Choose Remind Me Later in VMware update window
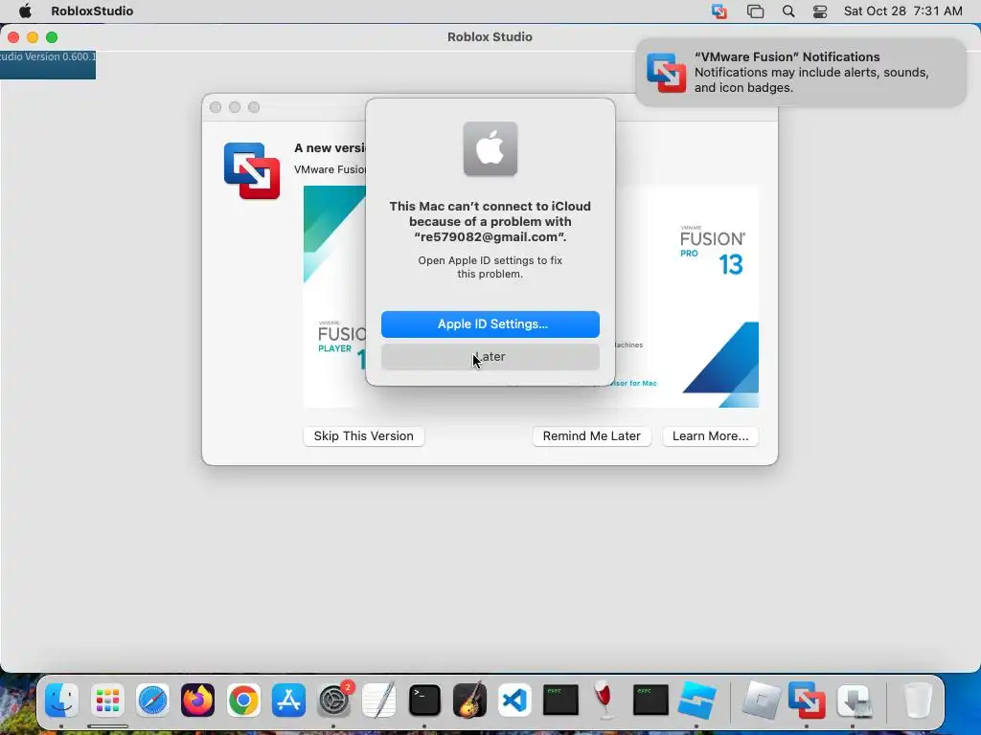981x735 pixels. point(591,435)
